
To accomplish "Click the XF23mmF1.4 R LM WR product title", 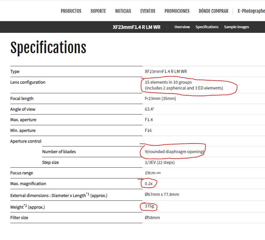I will 137,27.
